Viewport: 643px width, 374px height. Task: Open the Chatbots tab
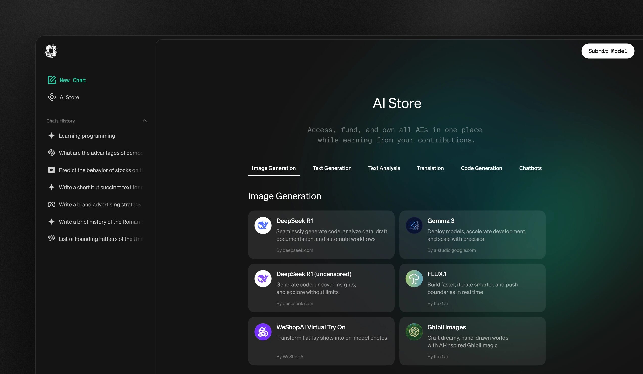click(x=530, y=168)
